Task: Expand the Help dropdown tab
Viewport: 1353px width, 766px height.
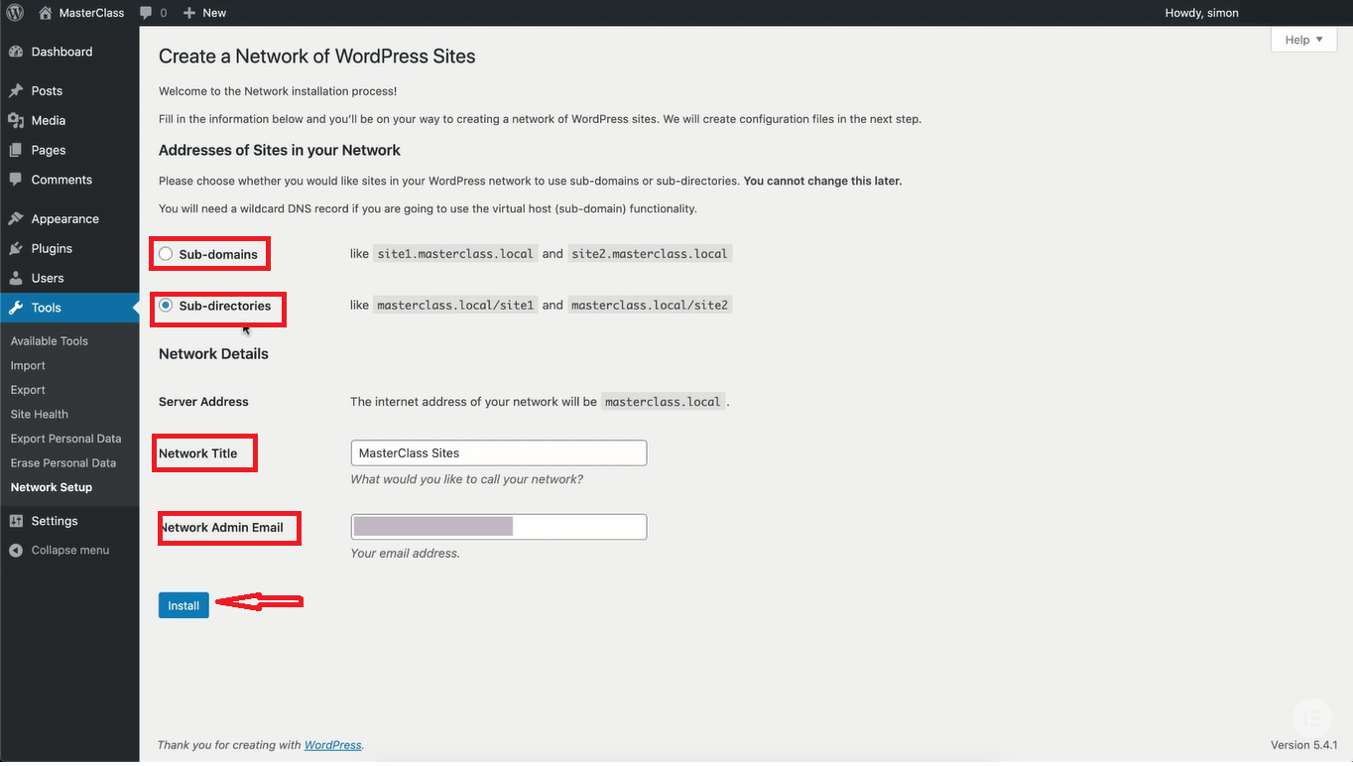Action: point(1303,40)
